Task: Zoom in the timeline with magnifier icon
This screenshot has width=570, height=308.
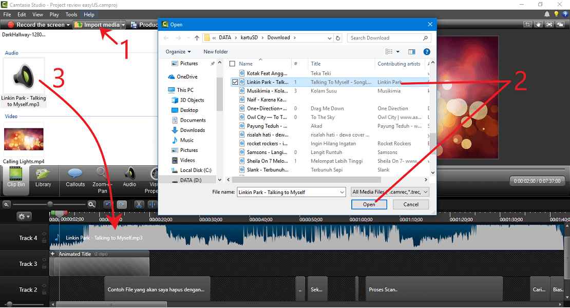Action: coord(91,204)
